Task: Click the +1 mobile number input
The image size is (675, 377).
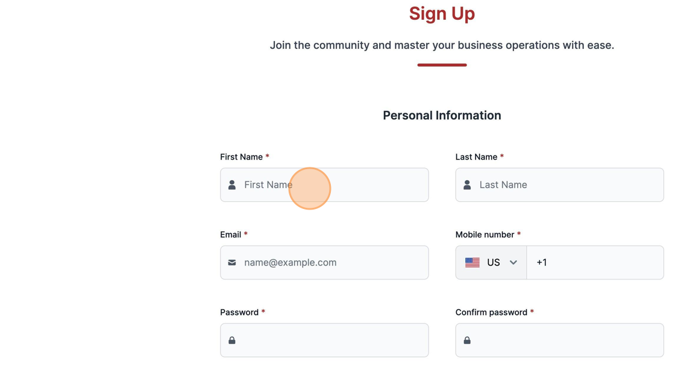Action: pos(595,263)
